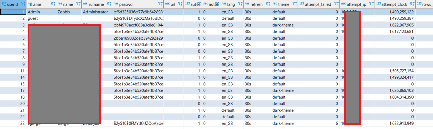Sort the passwd column using arrows icon

coord(162,4)
